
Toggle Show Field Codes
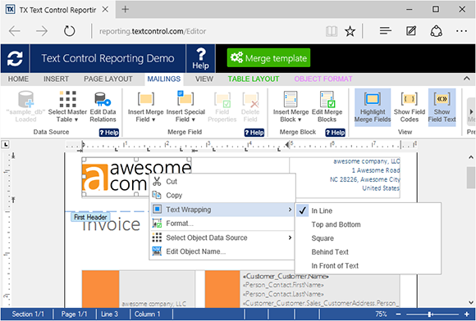tap(410, 107)
